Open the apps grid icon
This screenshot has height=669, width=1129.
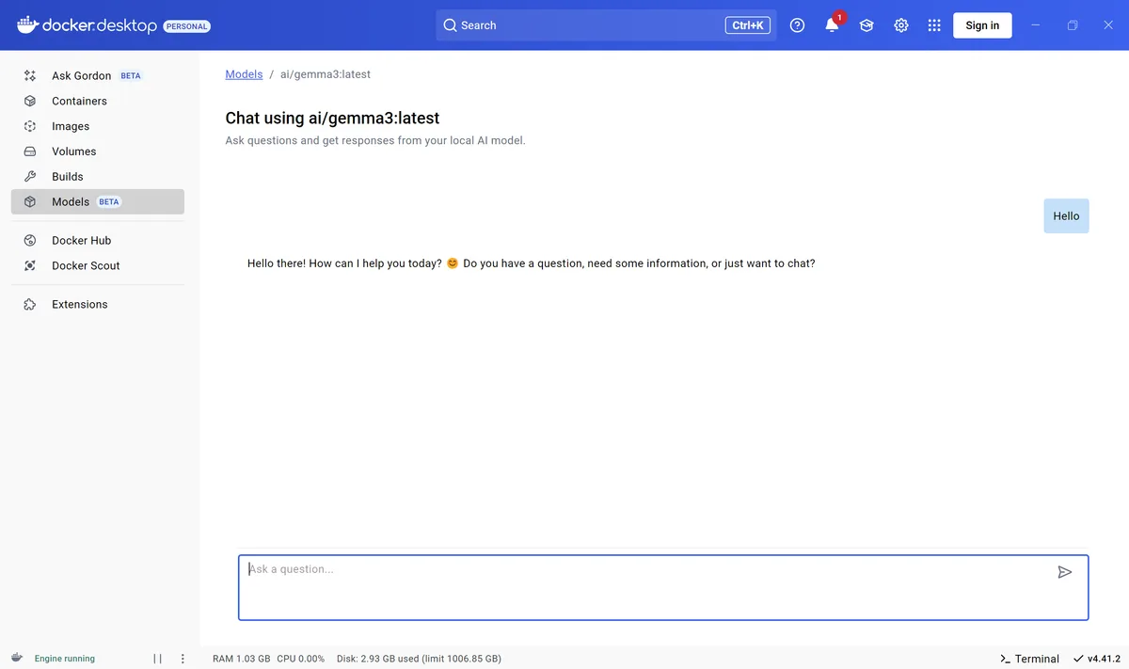(x=934, y=25)
